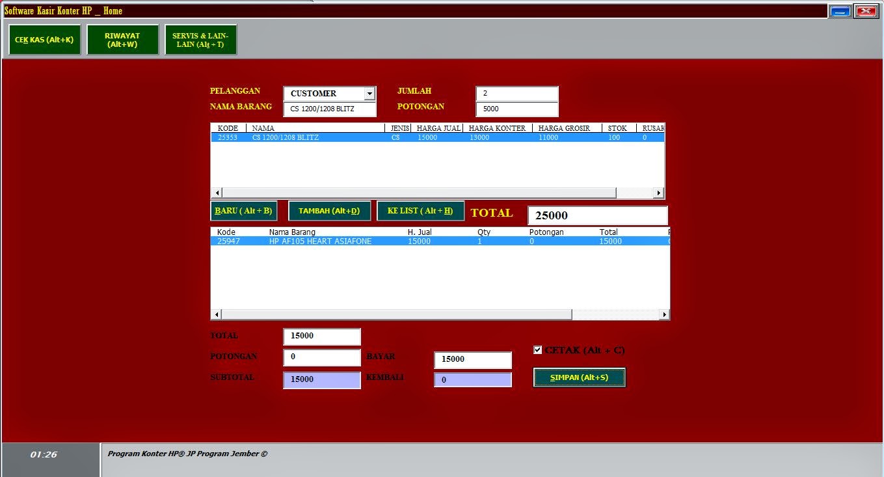The height and width of the screenshot is (477, 884).
Task: Click the HARGA JUAL column header
Action: point(438,128)
